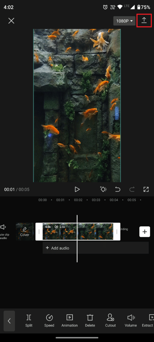The width and height of the screenshot is (154, 342).
Task: Redo the last undone edit
Action: [132, 189]
